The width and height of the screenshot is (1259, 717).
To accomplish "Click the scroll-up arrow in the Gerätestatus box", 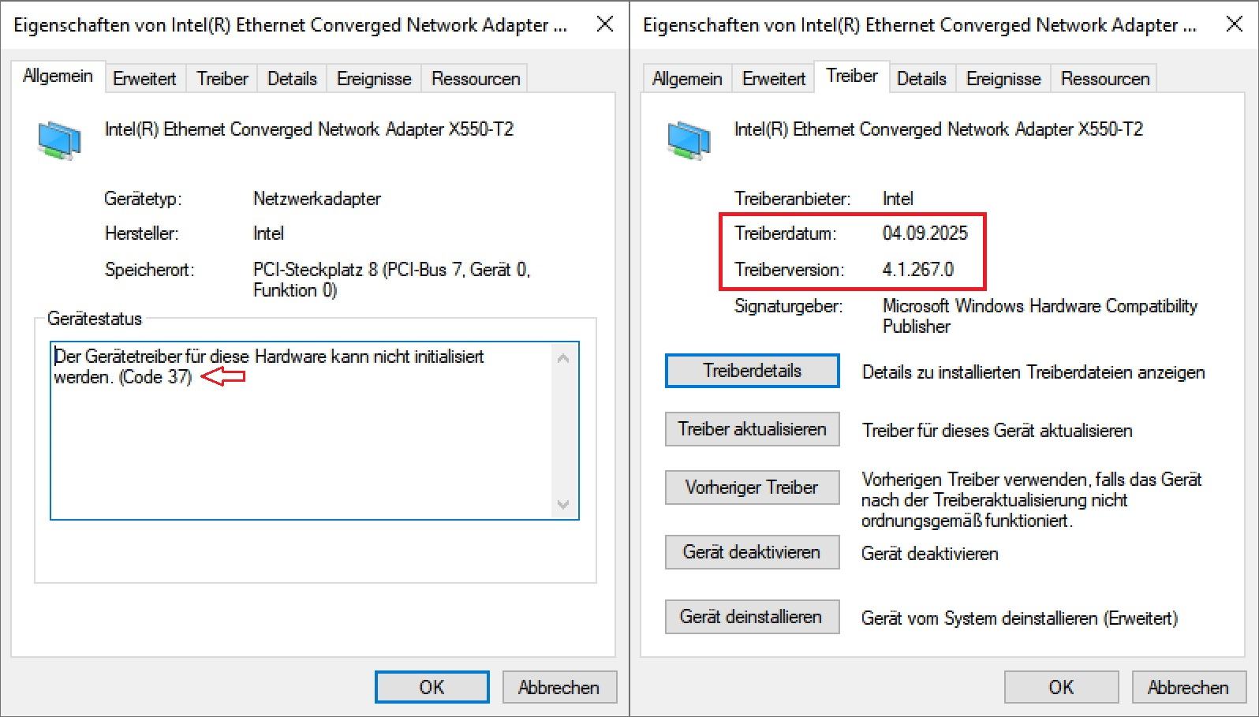I will click(563, 358).
